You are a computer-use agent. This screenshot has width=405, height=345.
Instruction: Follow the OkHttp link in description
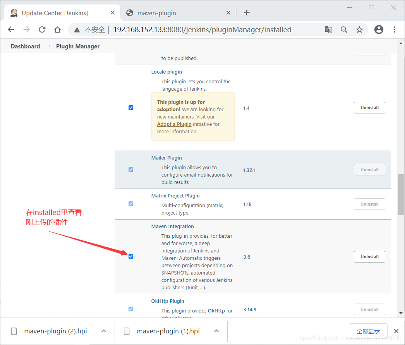coord(216,311)
